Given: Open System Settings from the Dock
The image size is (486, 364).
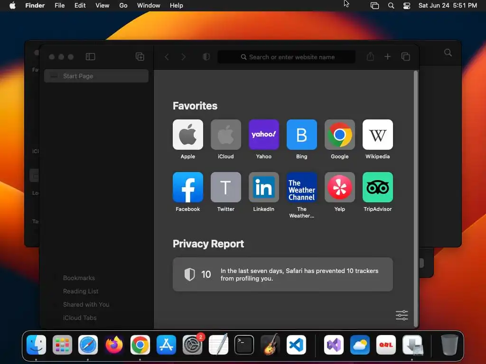Looking at the screenshot, I should pos(193,345).
